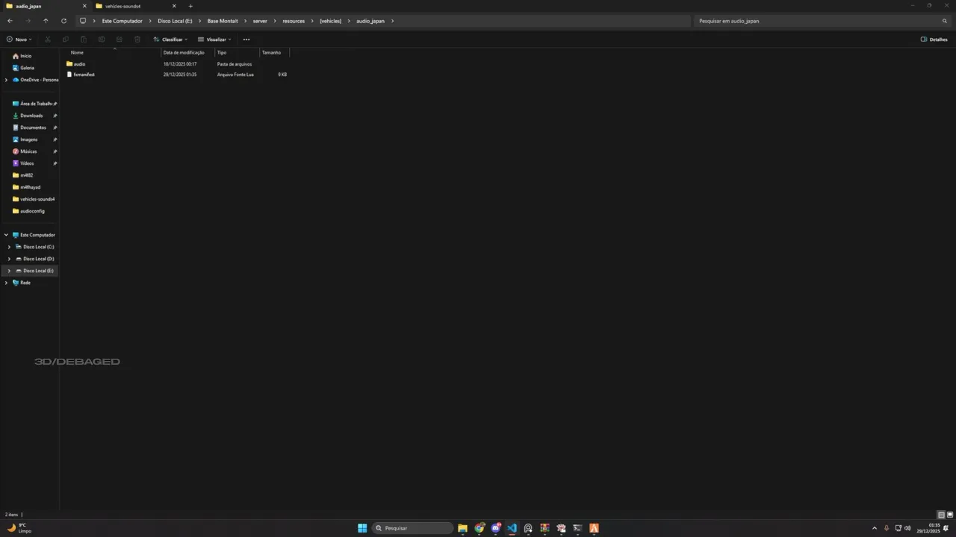
Task: Go to resources in breadcrumb path
Action: click(294, 21)
